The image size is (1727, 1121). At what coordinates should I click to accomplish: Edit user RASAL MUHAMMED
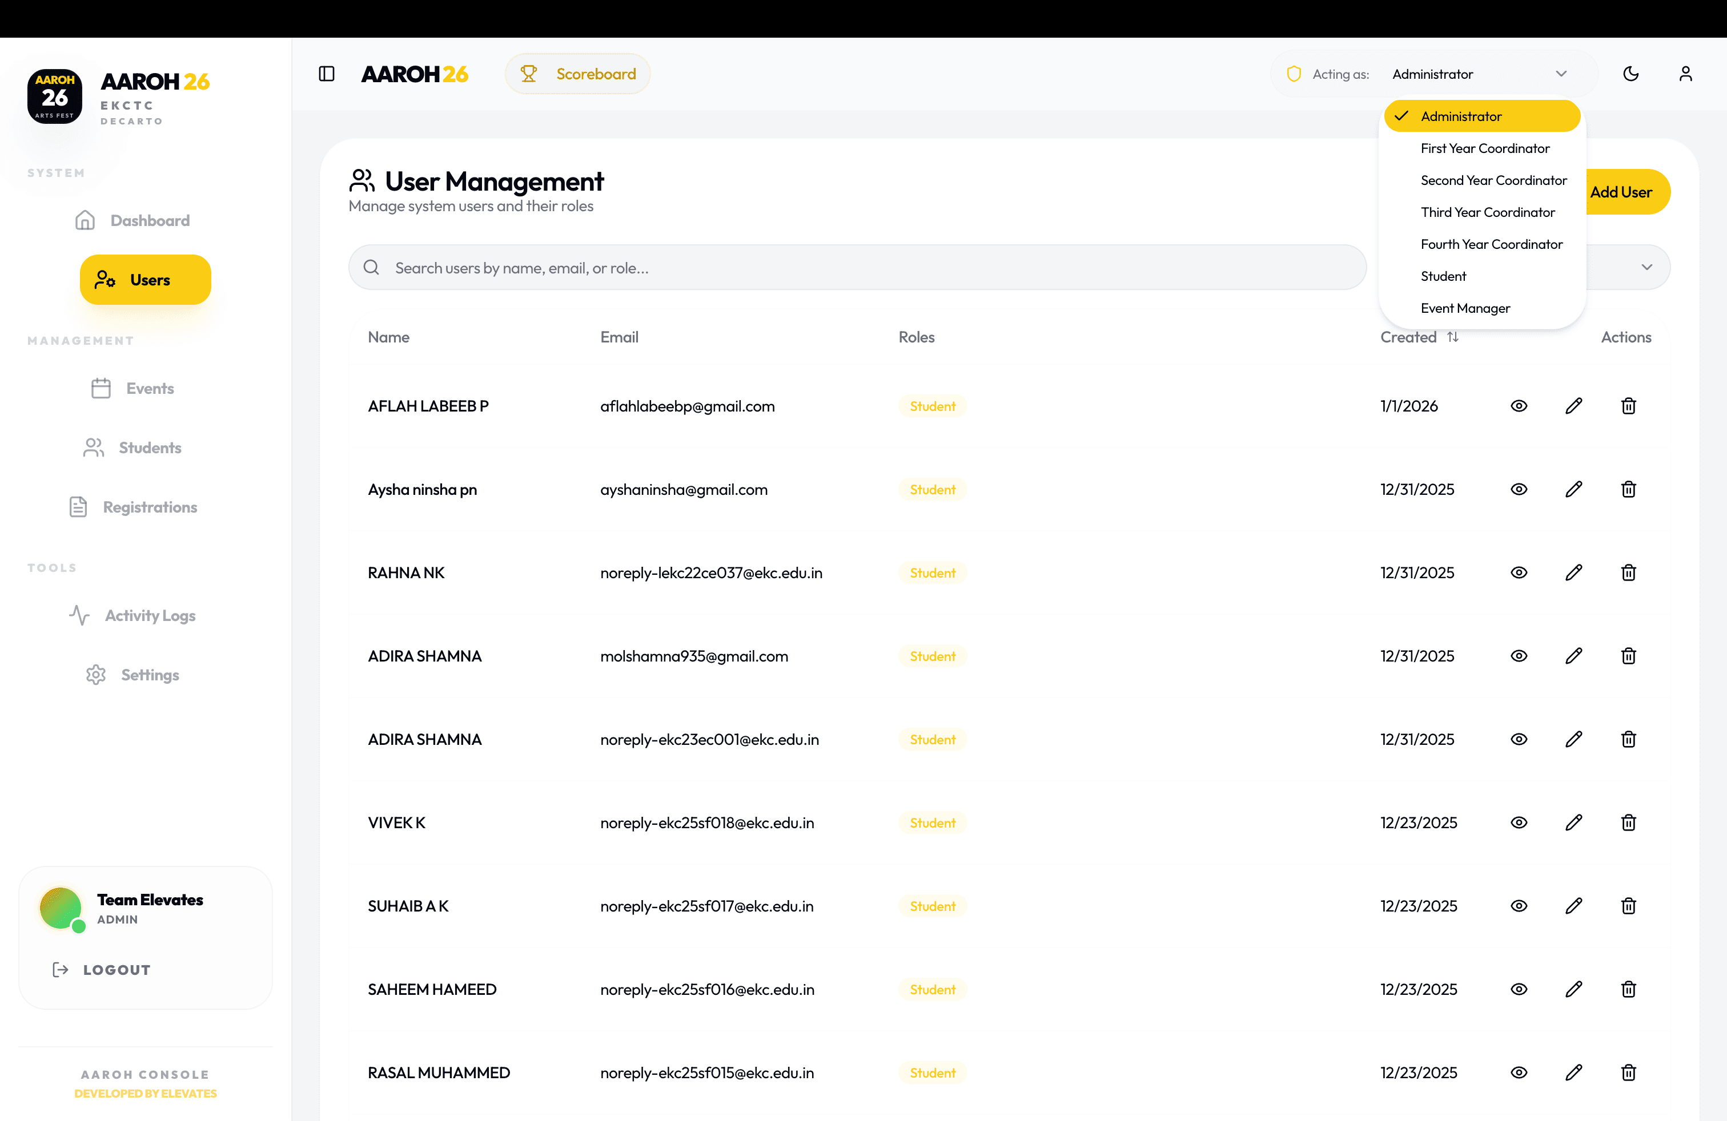tap(1573, 1073)
